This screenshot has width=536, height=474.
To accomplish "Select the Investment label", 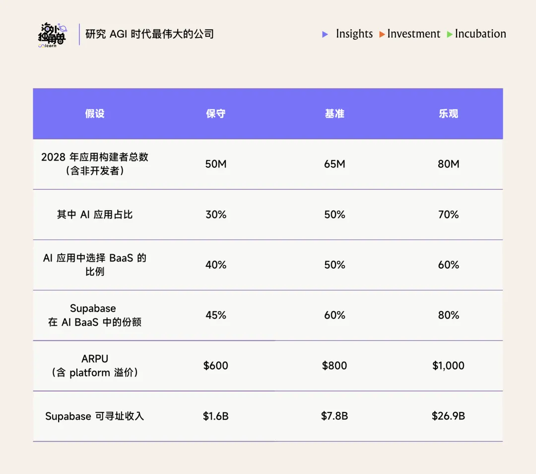I will [x=413, y=34].
